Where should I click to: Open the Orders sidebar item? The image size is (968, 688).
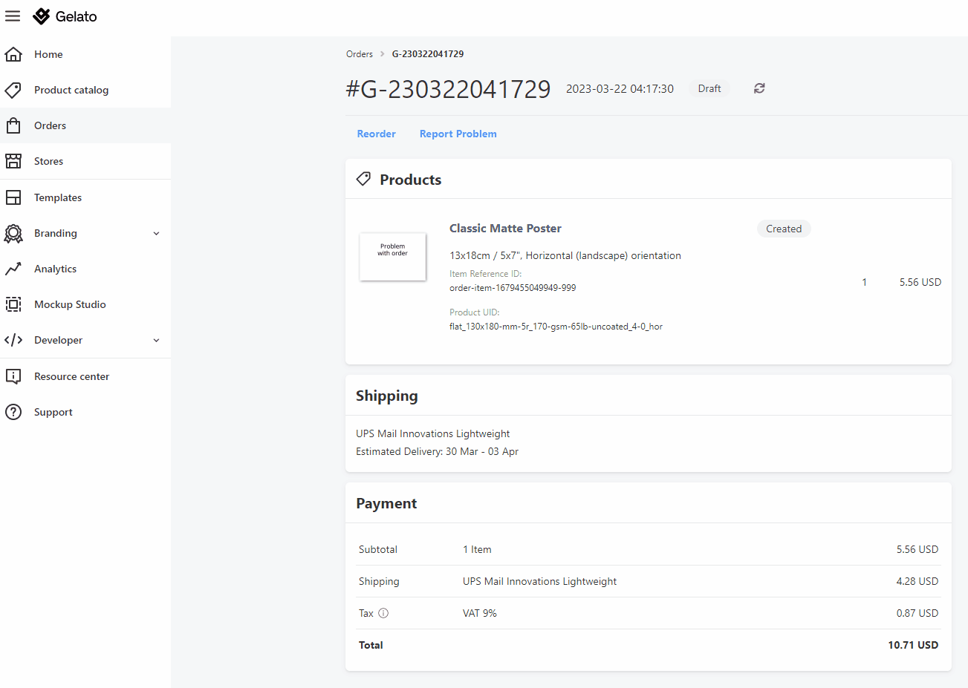coord(85,125)
